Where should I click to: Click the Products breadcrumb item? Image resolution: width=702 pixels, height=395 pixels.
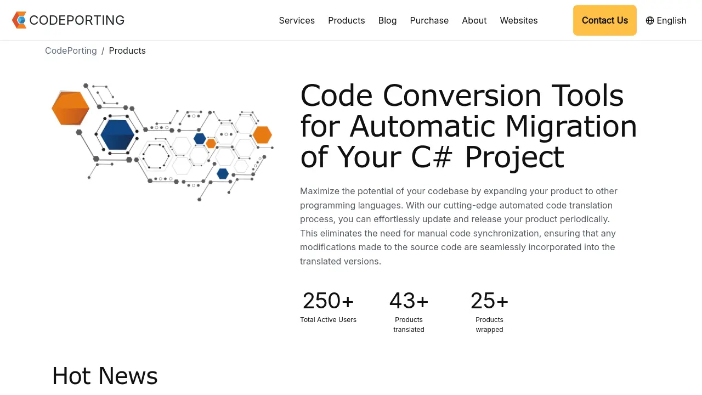pyautogui.click(x=127, y=50)
